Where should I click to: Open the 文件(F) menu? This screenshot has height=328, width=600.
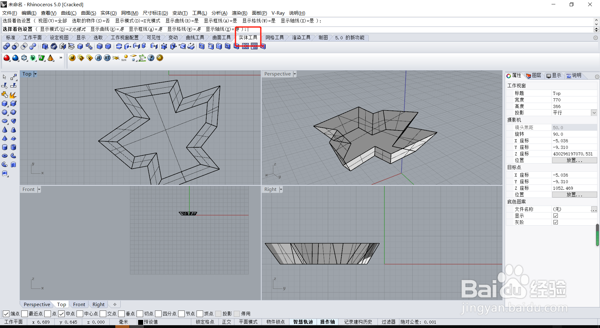coord(9,13)
